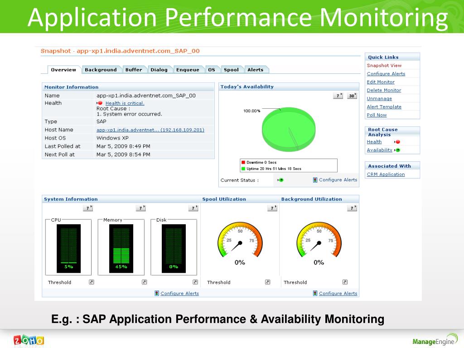Click Configure Alerts in Today's Availability panel

(x=338, y=180)
